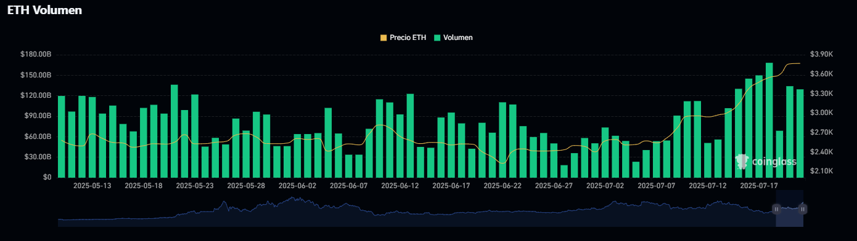Viewport: 857px width, 241px height.
Task: Click the $2.70K price axis label
Action: coord(821,132)
